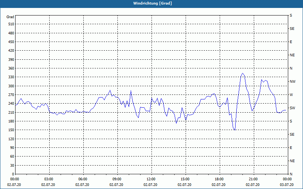This screenshot has width=303, height=189.
Task: Click the 00:00 label above 03.07.20
Action: click(287, 179)
